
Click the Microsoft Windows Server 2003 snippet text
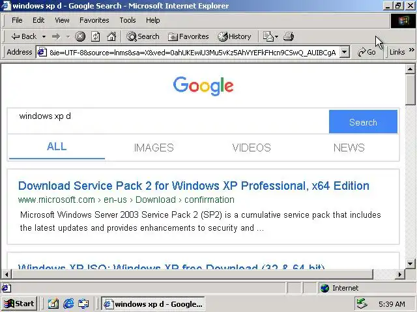click(201, 221)
